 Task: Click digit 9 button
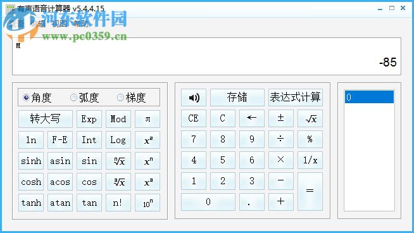[x=251, y=139]
